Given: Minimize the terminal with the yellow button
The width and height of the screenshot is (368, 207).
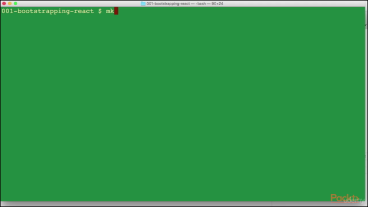Looking at the screenshot, I should (10, 3).
